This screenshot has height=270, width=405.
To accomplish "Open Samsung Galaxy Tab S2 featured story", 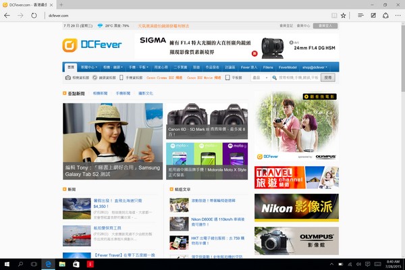I will (113, 141).
